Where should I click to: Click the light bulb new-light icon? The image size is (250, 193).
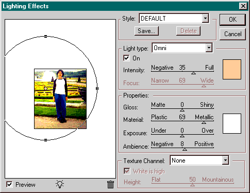(60, 184)
